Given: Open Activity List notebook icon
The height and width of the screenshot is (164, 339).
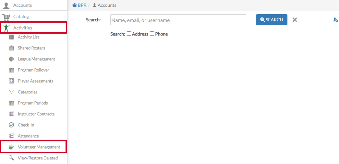Looking at the screenshot, I should [11, 37].
